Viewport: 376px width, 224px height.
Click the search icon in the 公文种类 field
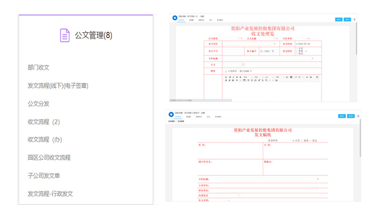click(238, 38)
